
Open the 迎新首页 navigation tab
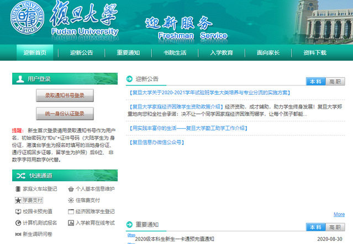(35, 52)
